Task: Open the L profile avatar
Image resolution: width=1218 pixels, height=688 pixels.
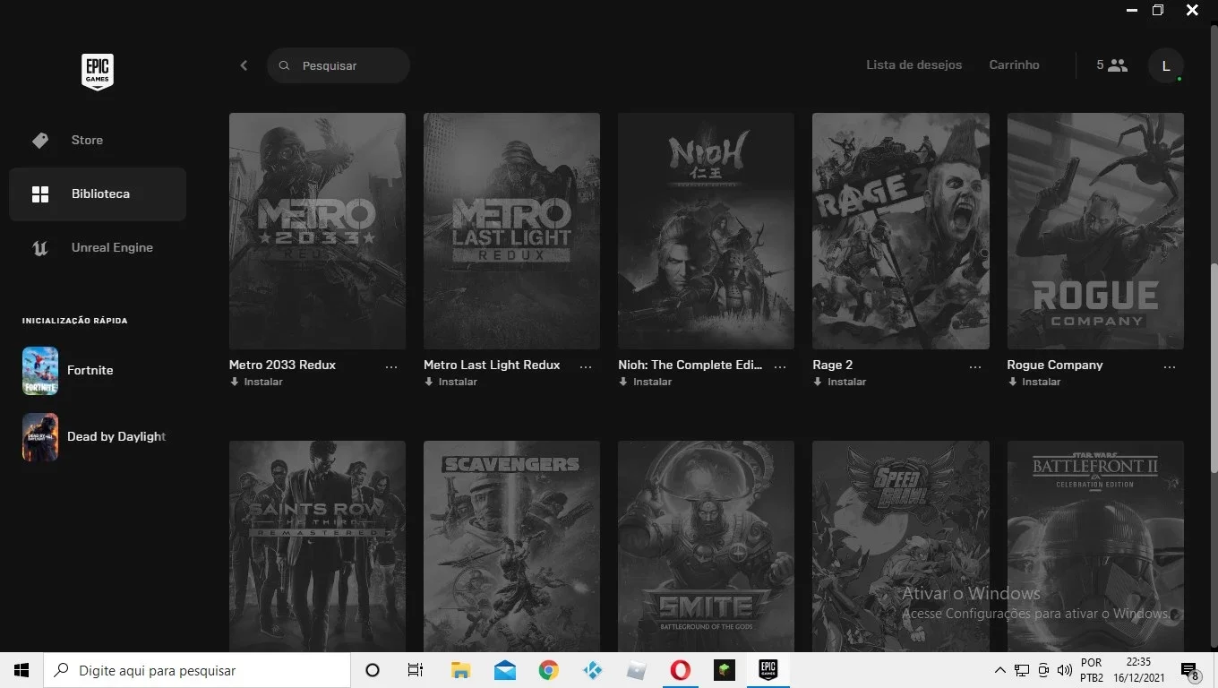Action: tap(1166, 65)
